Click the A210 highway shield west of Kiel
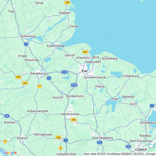This screenshot has height=156, width=156. (x=64, y=72)
